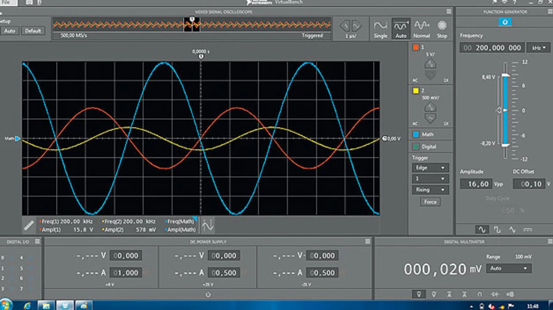The height and width of the screenshot is (310, 553).
Task: Select continuity mode on multimeter
Action: pos(510,294)
